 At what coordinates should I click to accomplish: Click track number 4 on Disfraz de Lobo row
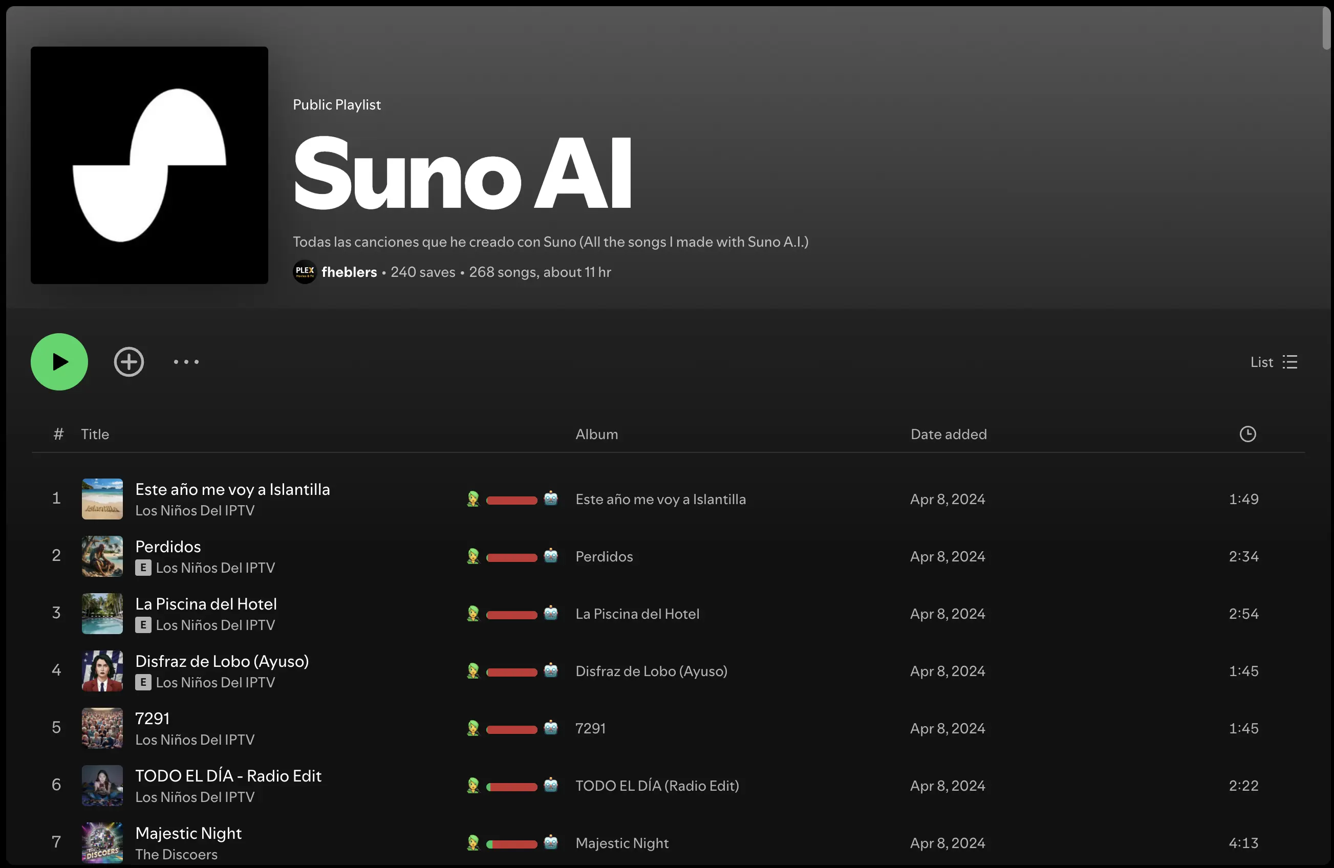pyautogui.click(x=56, y=670)
